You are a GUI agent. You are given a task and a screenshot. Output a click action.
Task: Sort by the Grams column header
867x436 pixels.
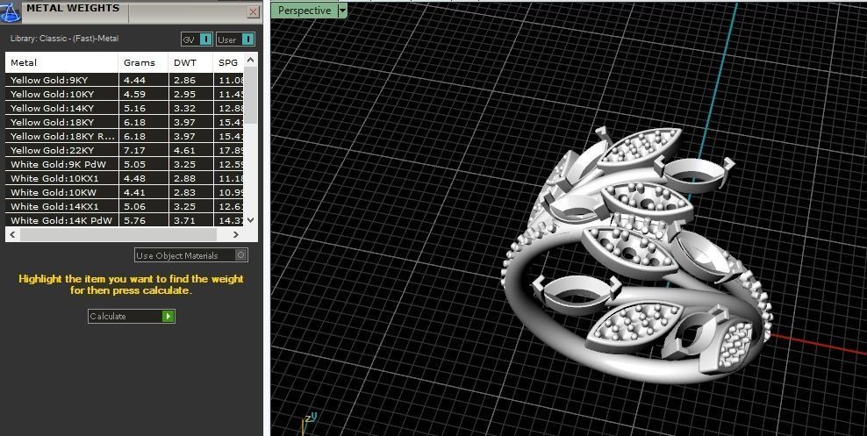pyautogui.click(x=143, y=62)
